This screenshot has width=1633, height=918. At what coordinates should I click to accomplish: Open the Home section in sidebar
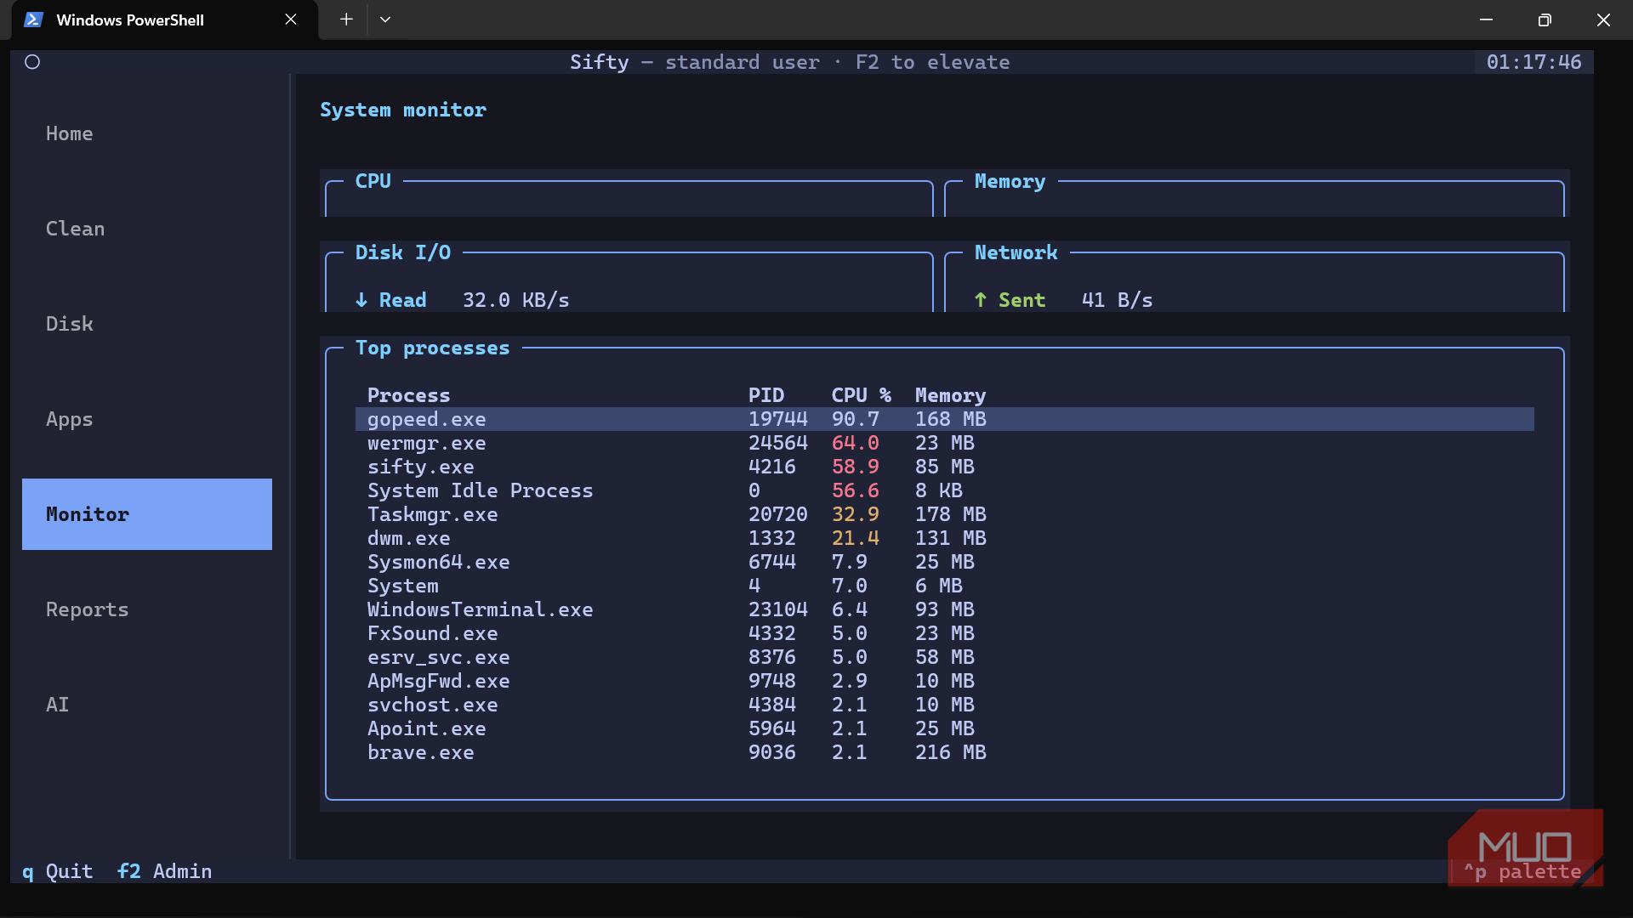(x=147, y=133)
